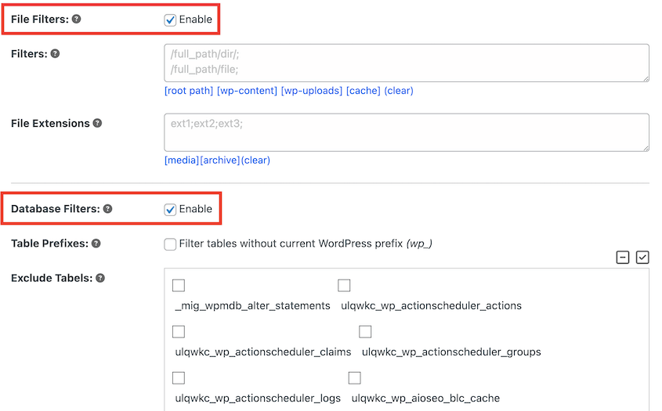
Task: Focus the File Extensions text area
Action: coord(407,132)
